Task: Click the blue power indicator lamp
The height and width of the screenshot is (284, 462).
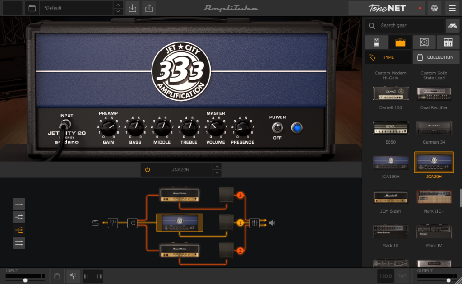Action: pos(297,128)
